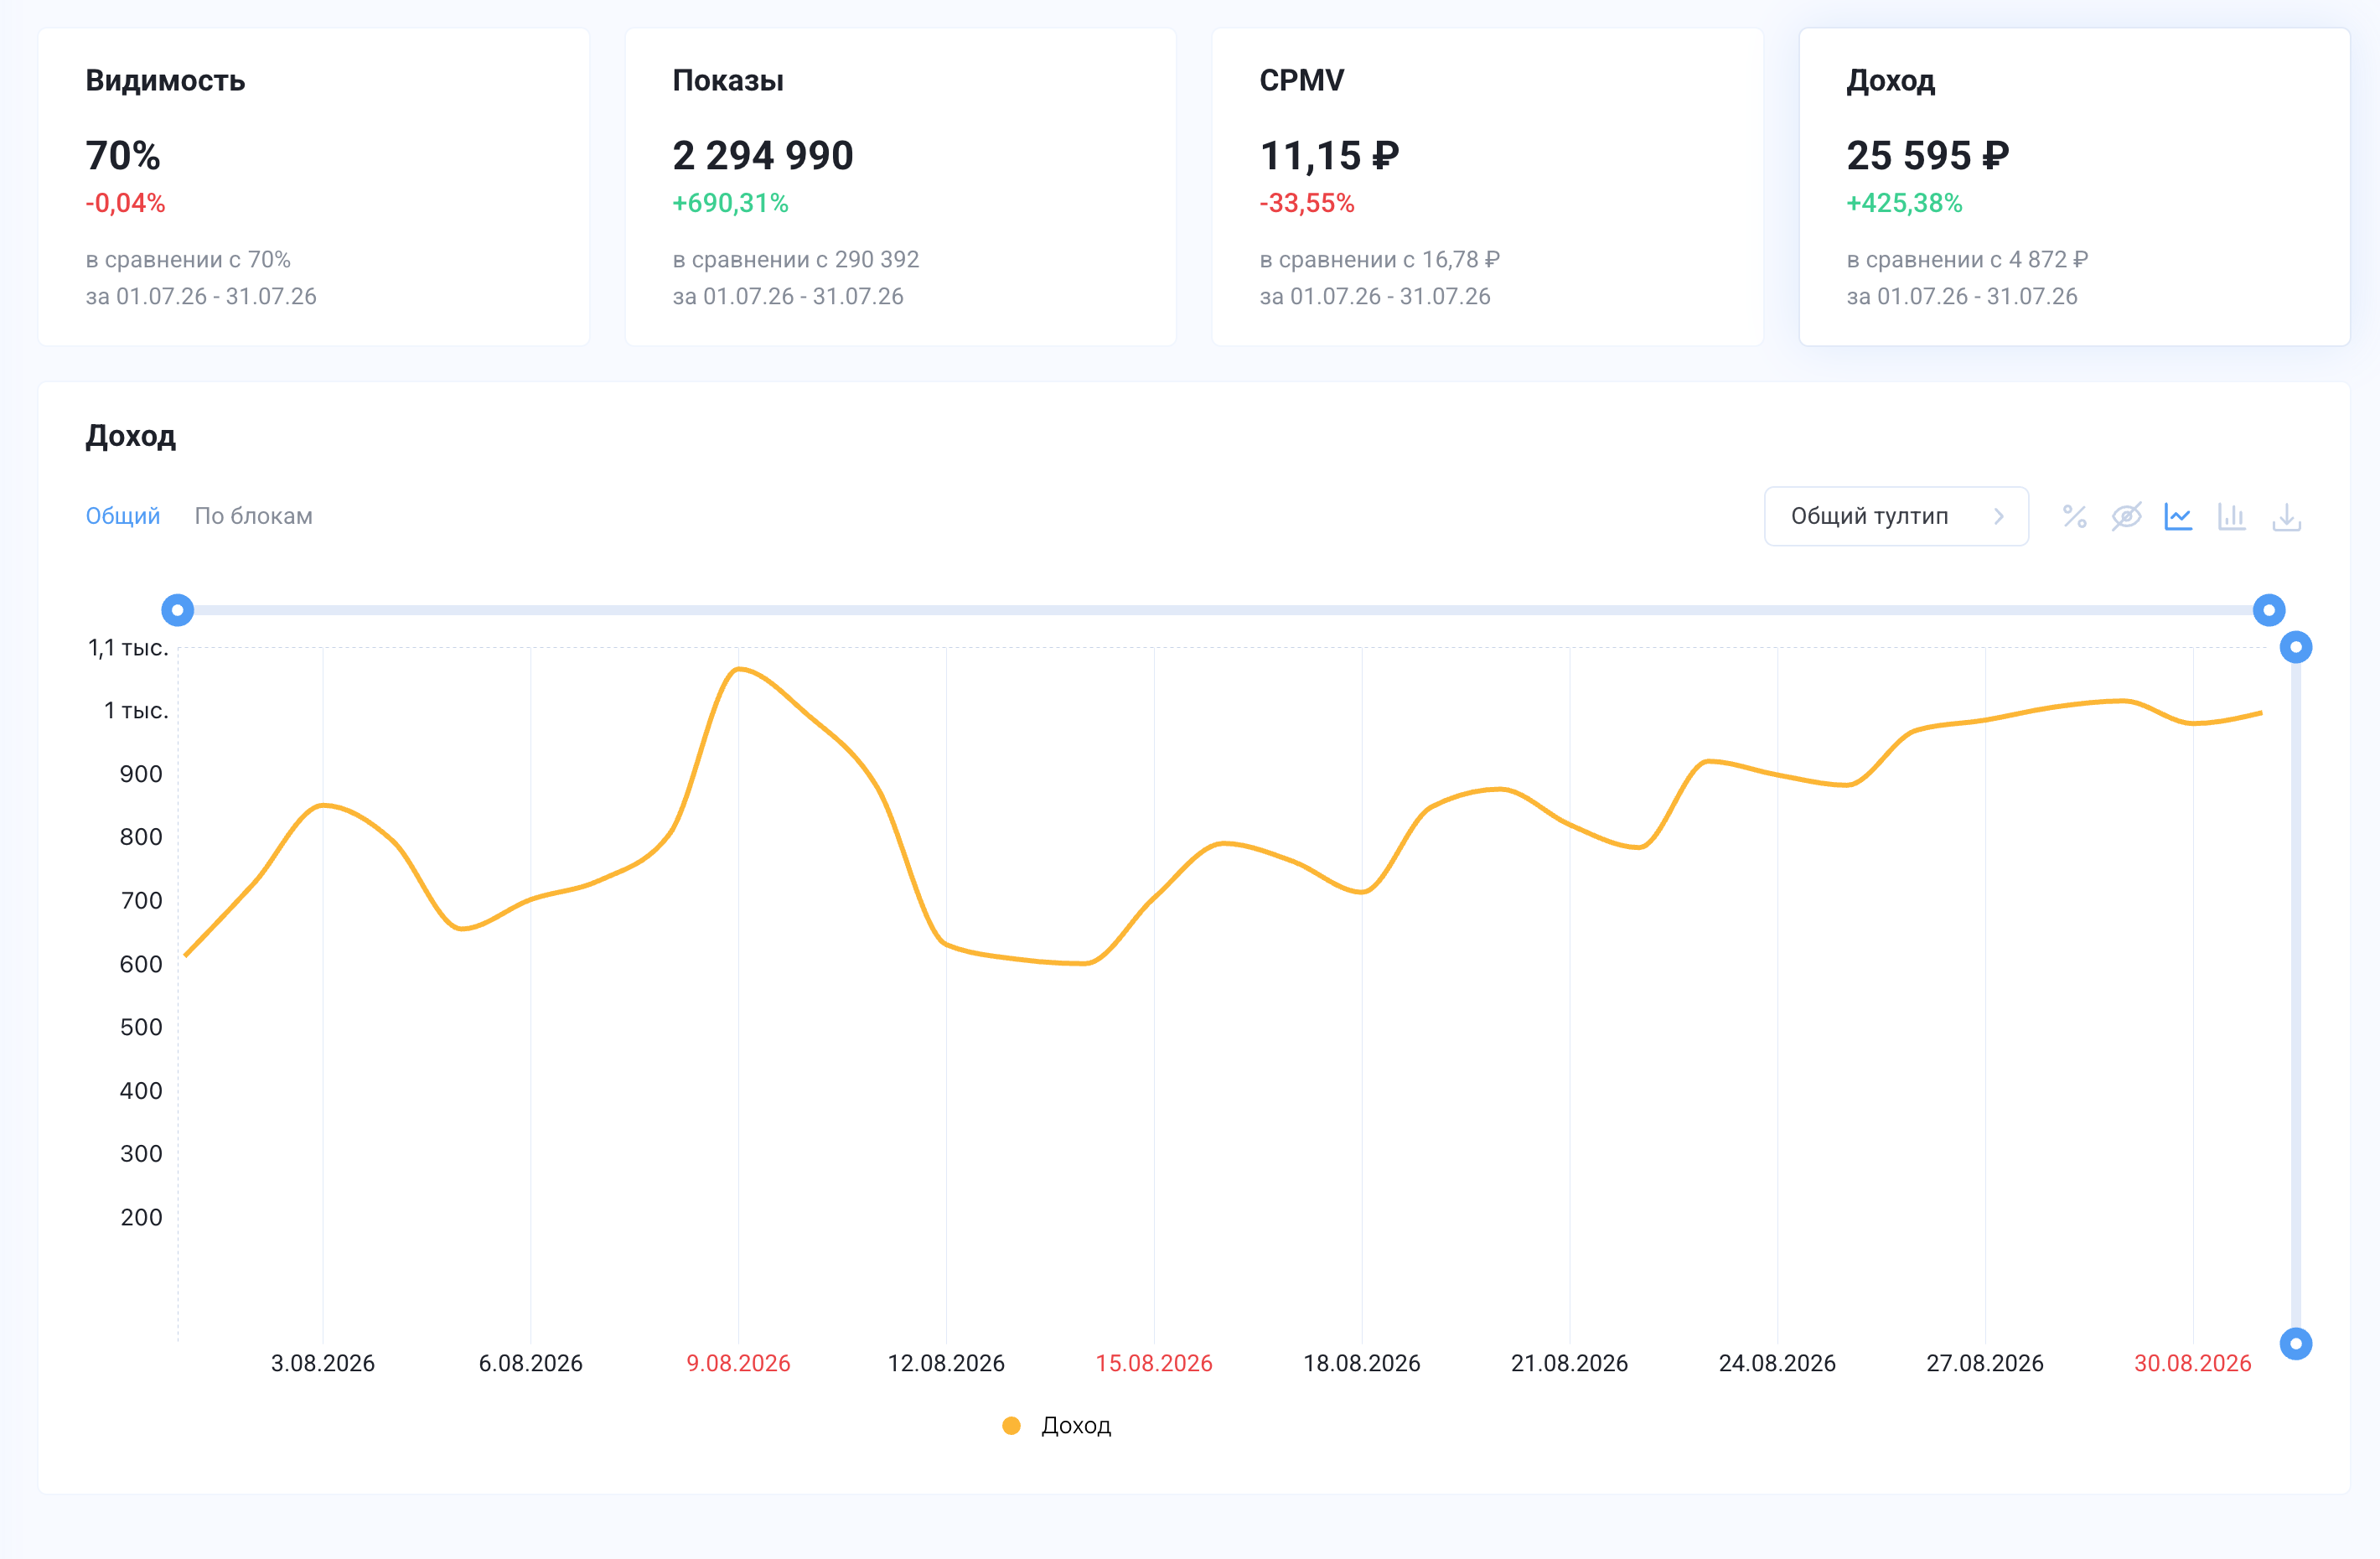Select the Показы metric card
2380x1559 pixels.
[901, 187]
